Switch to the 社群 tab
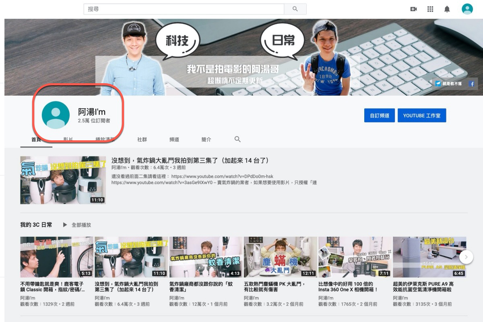Image resolution: width=483 pixels, height=322 pixels. pyautogui.click(x=142, y=139)
